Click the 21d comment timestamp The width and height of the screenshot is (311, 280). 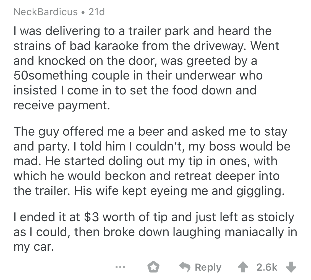coord(96,12)
